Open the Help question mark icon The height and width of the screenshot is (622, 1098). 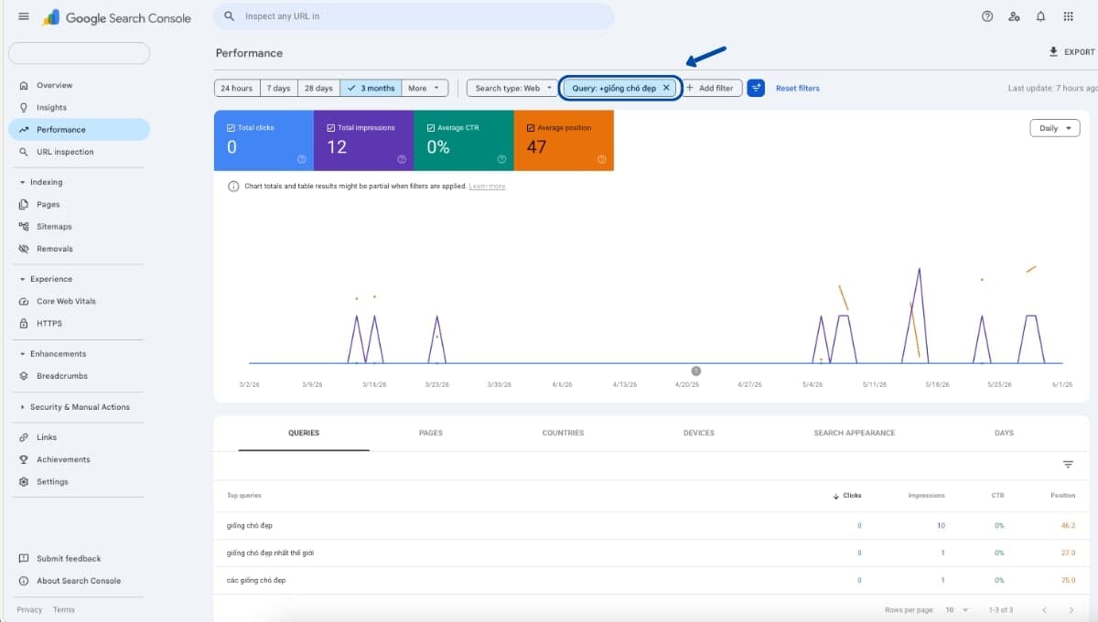pos(987,16)
